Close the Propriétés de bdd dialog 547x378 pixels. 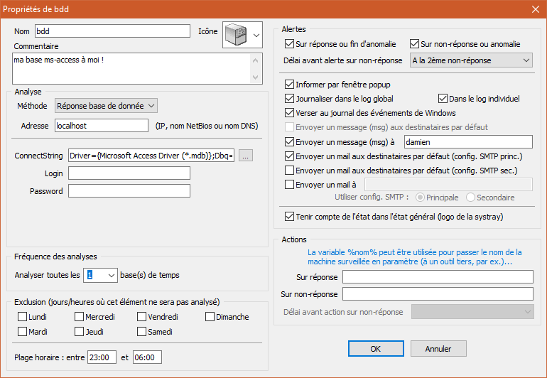pyautogui.click(x=535, y=9)
